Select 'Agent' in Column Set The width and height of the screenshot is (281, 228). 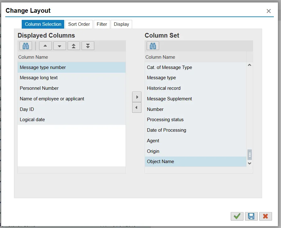[x=195, y=141]
